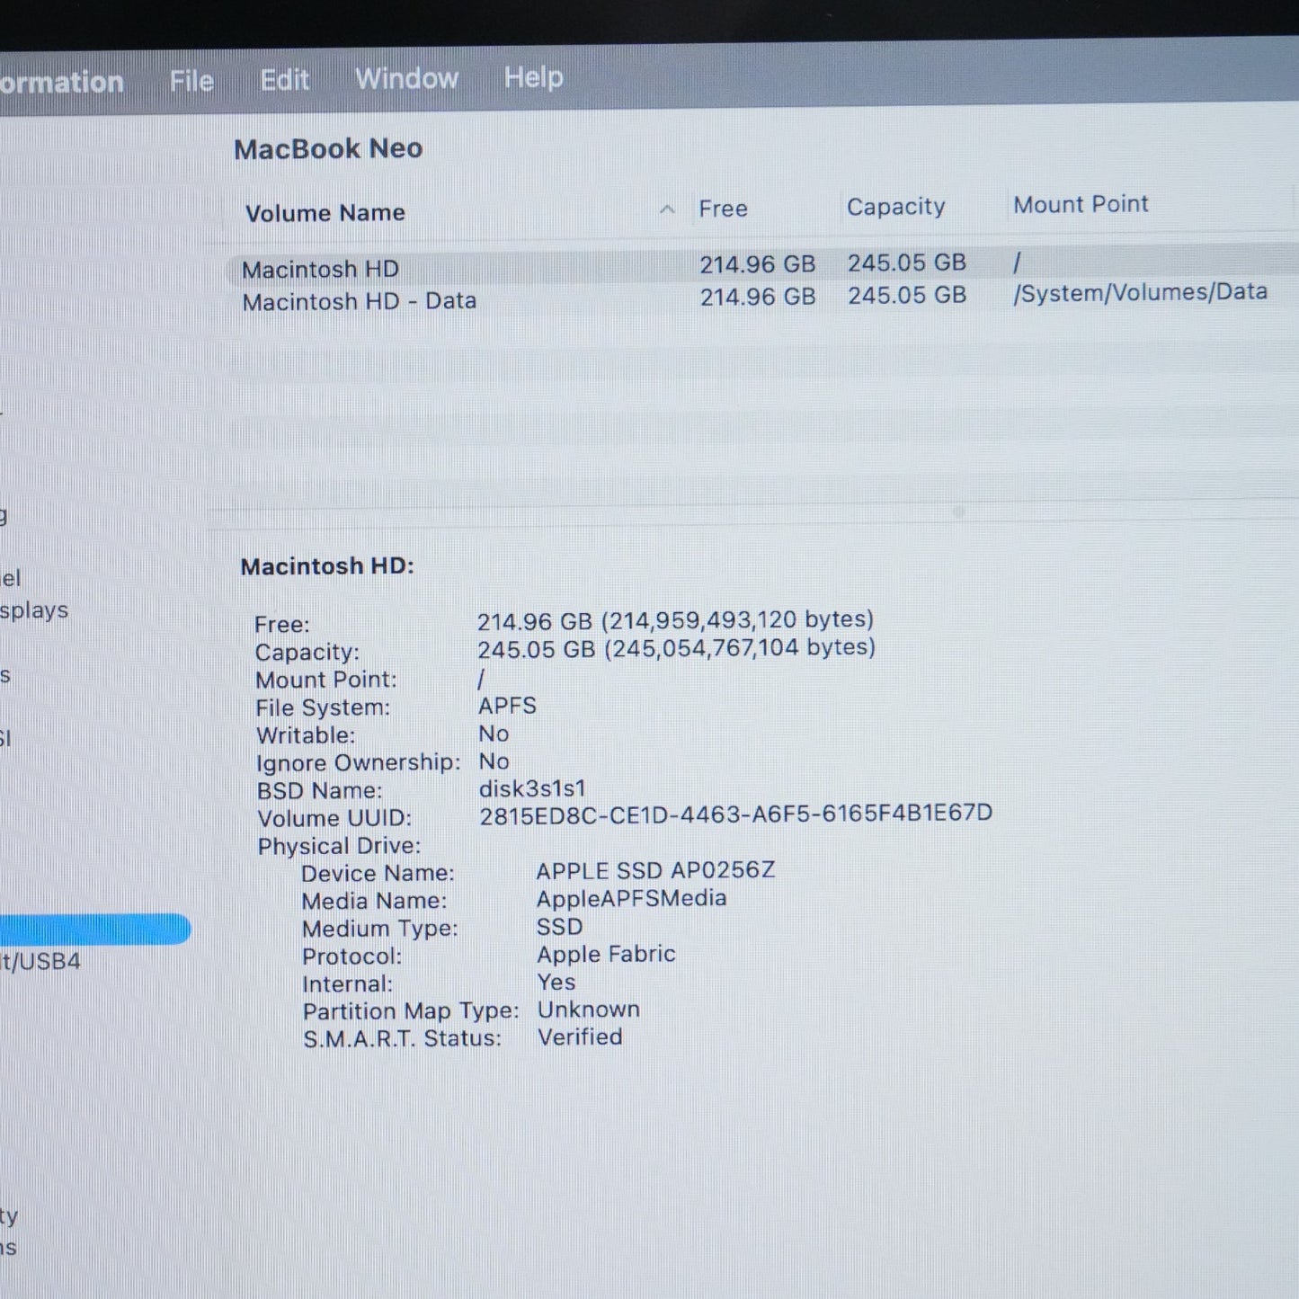Viewport: 1299px width, 1299px height.
Task: Click 245.05 GB capacity in Macintosh HD - Data row
Action: (907, 295)
